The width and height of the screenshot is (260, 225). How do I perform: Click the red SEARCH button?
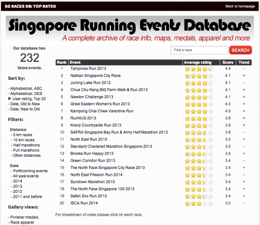click(x=241, y=50)
